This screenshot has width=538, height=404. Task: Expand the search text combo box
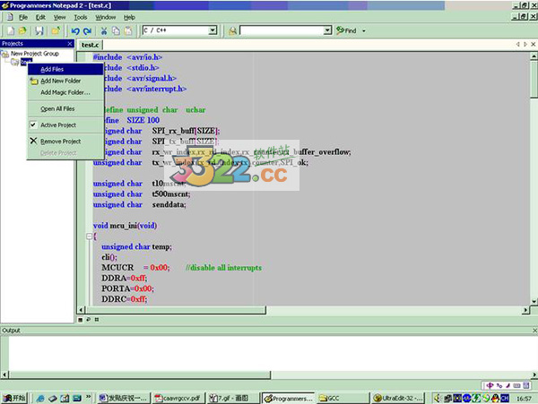tap(325, 30)
